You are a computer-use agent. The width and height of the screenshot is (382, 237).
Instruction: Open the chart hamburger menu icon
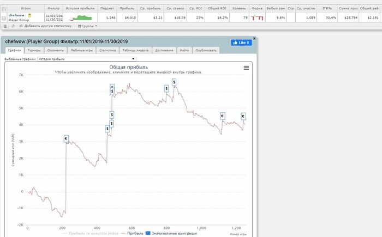click(246, 68)
